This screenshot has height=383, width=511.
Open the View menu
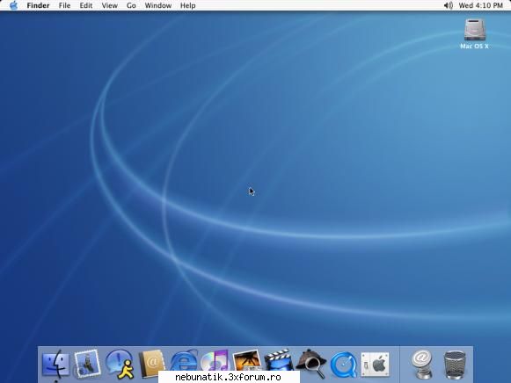[x=109, y=5]
